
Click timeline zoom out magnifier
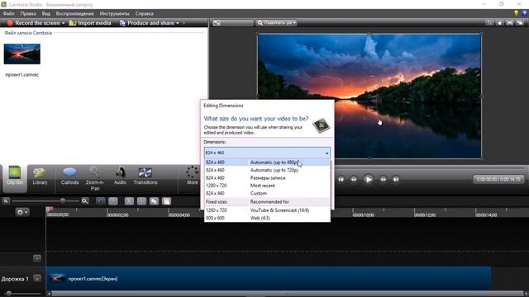(x=6, y=201)
